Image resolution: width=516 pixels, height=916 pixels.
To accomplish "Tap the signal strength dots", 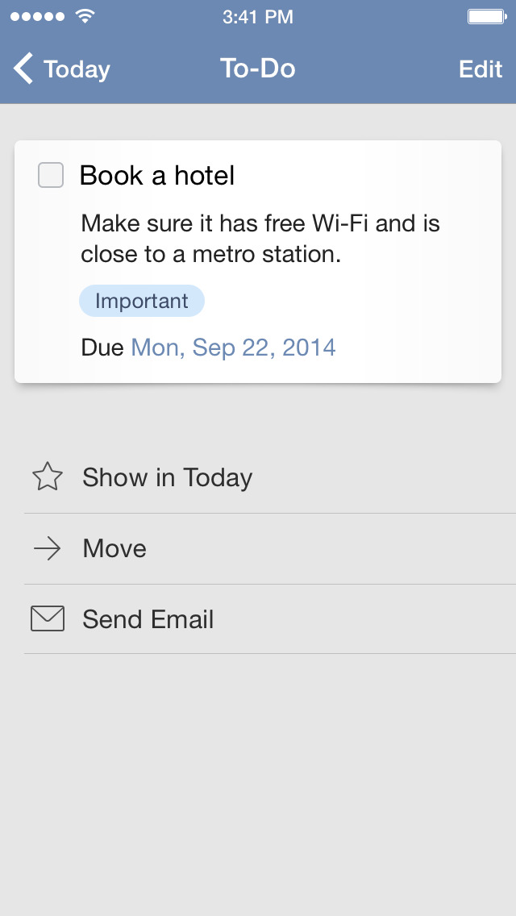I will [x=38, y=17].
